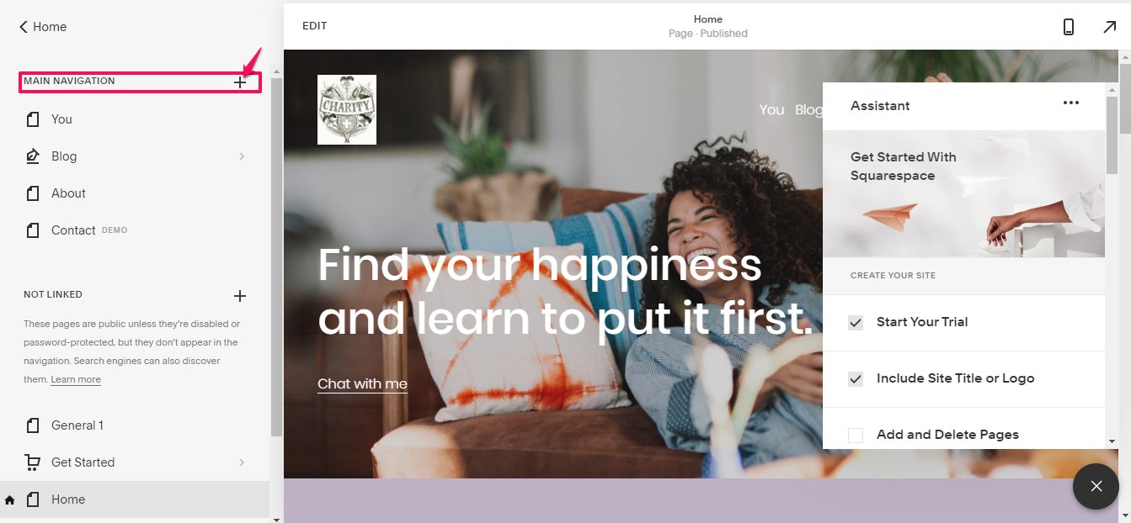Toggle Include Site Title or Logo checkbox

pos(856,379)
